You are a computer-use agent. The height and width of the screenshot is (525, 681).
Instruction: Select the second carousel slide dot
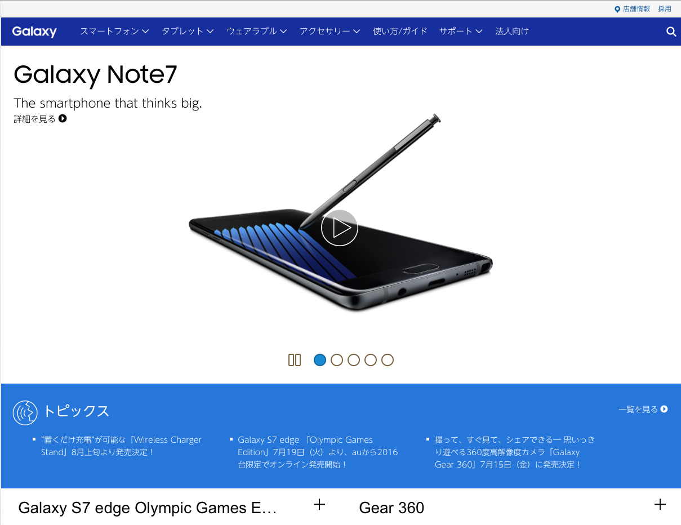[x=337, y=360]
